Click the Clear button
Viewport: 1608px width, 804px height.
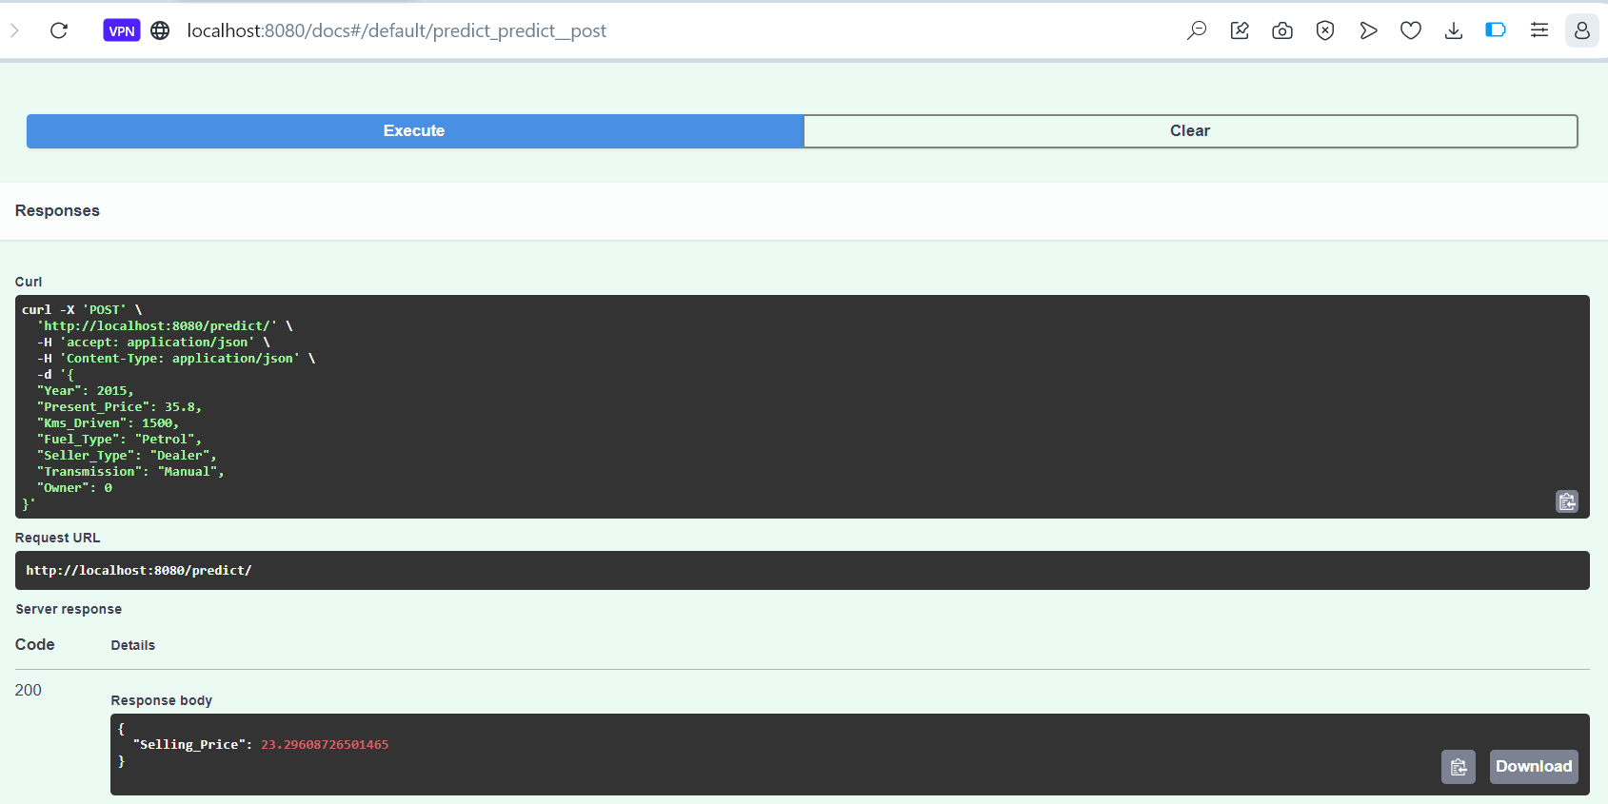(1190, 131)
